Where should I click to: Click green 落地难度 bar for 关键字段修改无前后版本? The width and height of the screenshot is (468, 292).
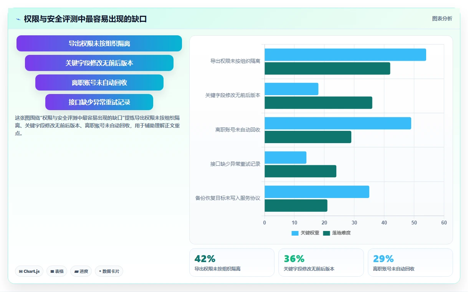point(318,102)
